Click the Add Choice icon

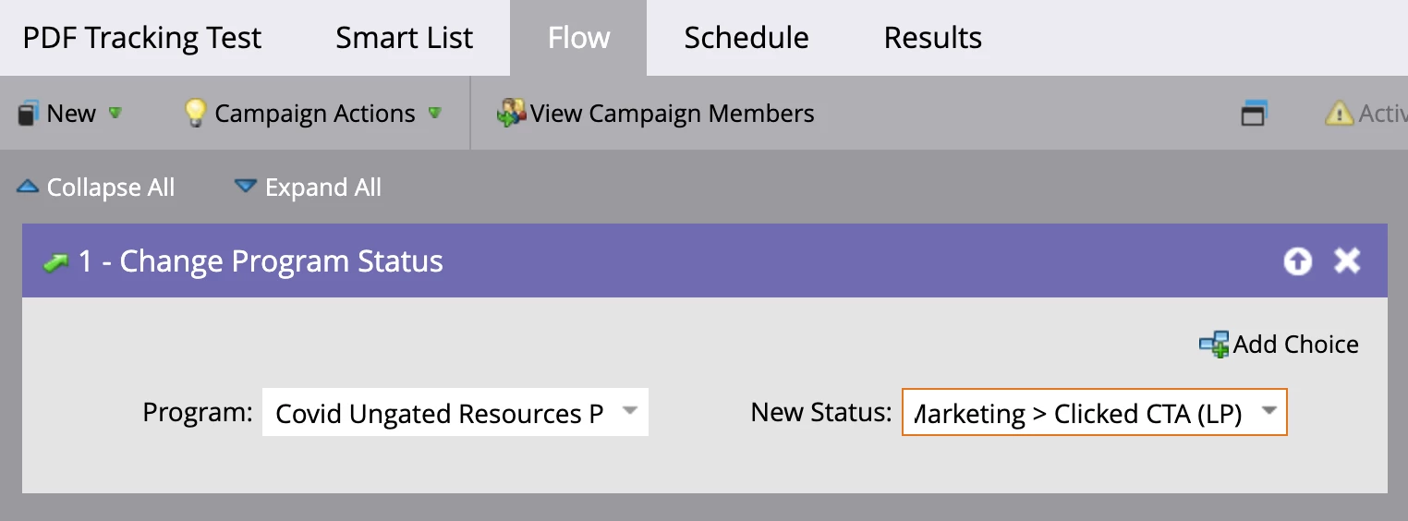point(1214,345)
